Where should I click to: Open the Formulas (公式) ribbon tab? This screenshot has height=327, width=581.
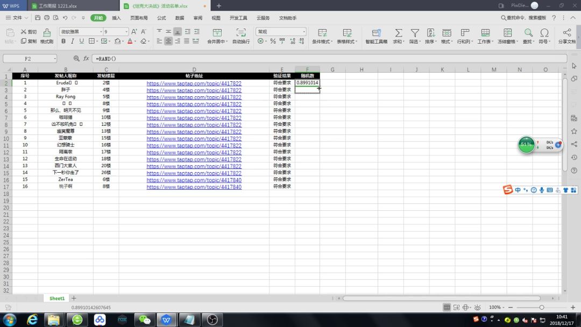[x=161, y=18]
